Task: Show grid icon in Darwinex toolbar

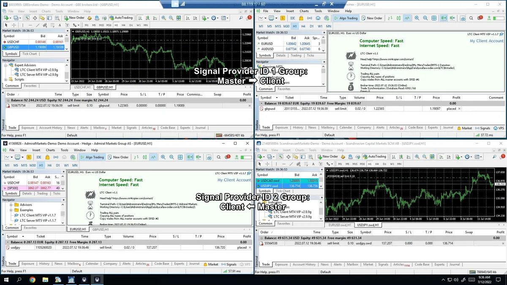Action: click(433, 18)
